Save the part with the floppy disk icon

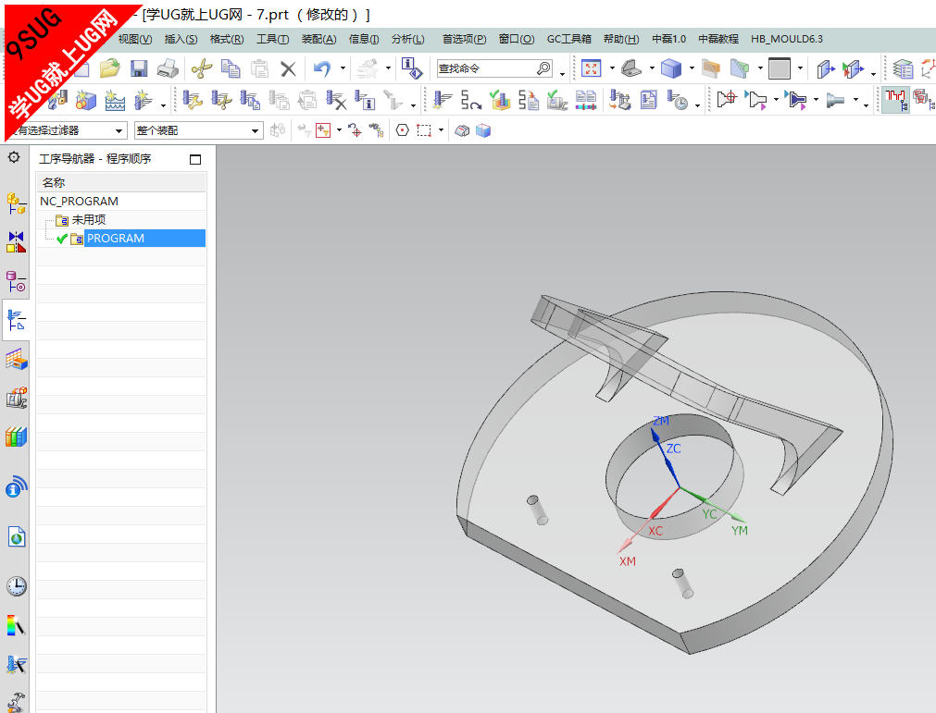139,68
